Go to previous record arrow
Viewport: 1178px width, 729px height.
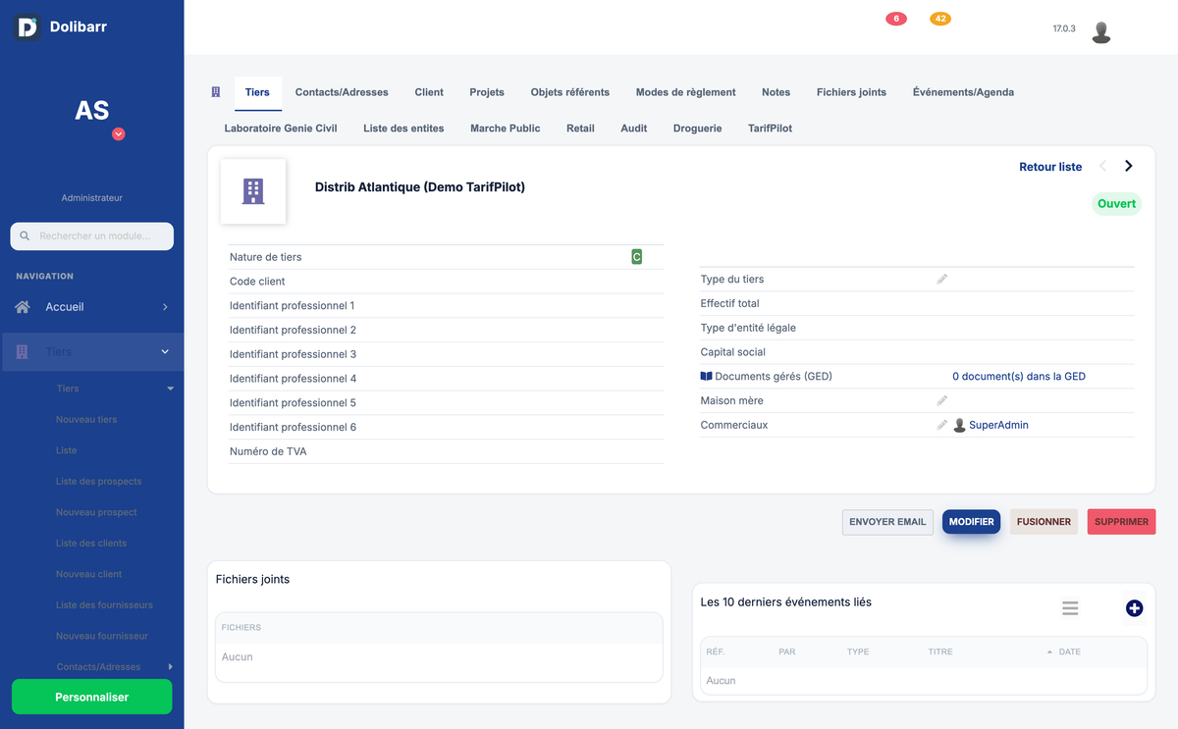[1102, 166]
